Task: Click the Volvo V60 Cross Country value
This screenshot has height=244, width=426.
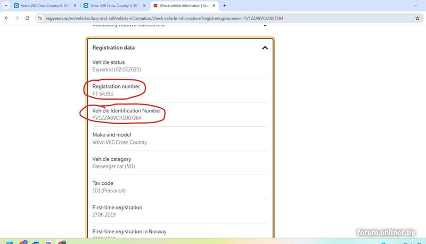Action: click(x=119, y=142)
